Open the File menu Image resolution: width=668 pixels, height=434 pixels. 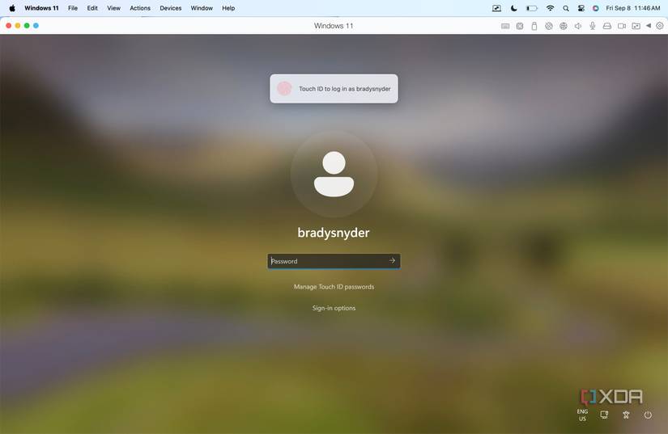click(73, 8)
